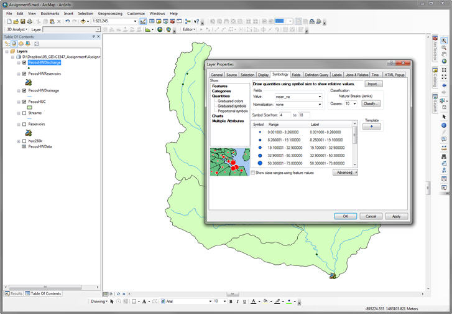Uncheck PecosHWReservoirs layer visibility
Image resolution: width=452 pixels, height=314 pixels.
tap(24, 74)
